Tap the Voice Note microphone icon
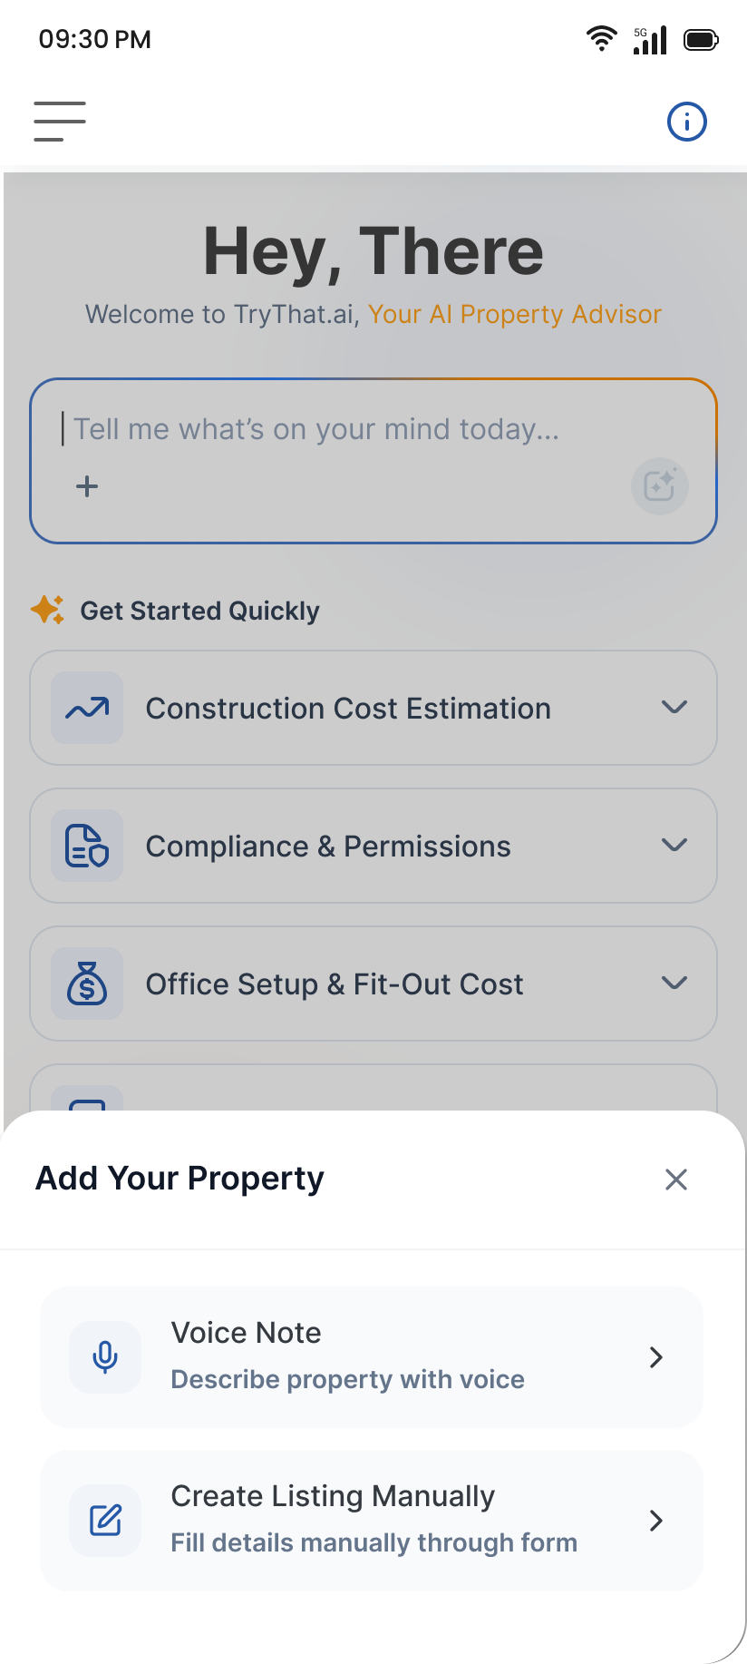Image resolution: width=747 pixels, height=1664 pixels. coord(105,1356)
